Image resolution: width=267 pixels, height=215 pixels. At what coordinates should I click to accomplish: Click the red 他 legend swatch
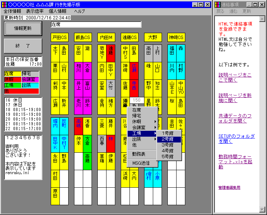point(22,91)
